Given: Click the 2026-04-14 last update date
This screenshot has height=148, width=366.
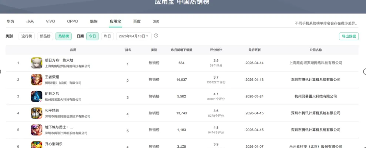Looking at the screenshot, I should (x=255, y=63).
